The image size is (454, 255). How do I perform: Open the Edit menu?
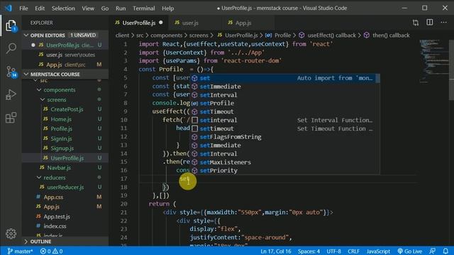click(x=40, y=8)
